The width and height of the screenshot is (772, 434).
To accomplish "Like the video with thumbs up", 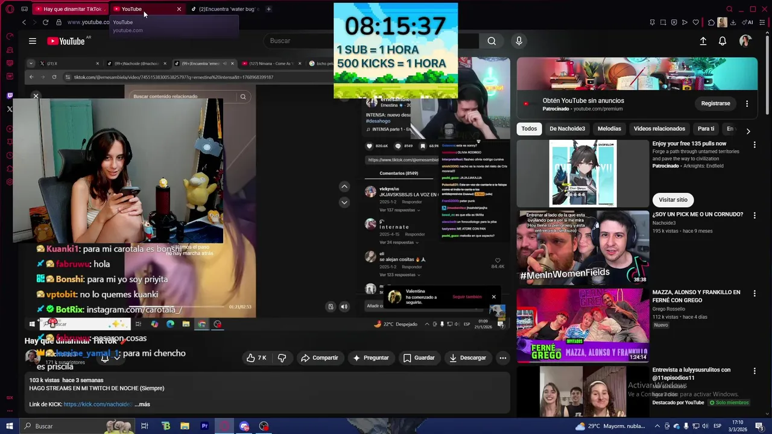I will (256, 357).
